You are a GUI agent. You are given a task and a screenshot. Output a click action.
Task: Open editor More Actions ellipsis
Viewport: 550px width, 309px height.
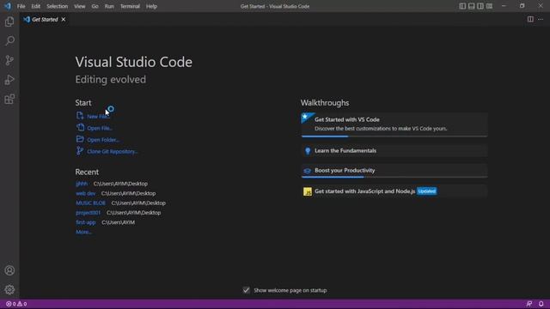point(541,19)
